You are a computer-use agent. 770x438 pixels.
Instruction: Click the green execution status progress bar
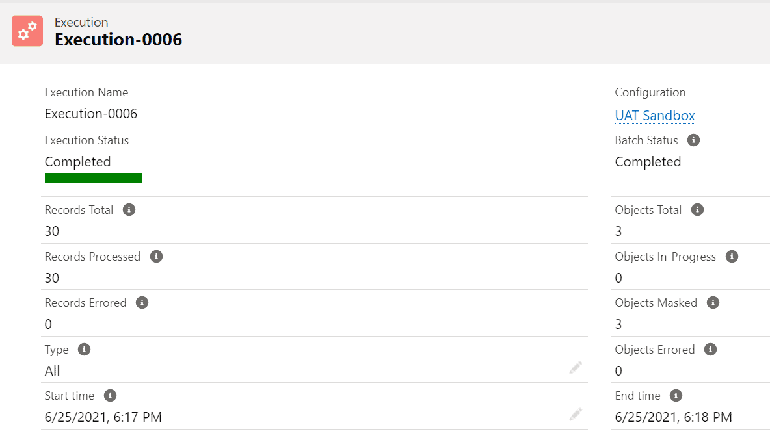tap(94, 177)
